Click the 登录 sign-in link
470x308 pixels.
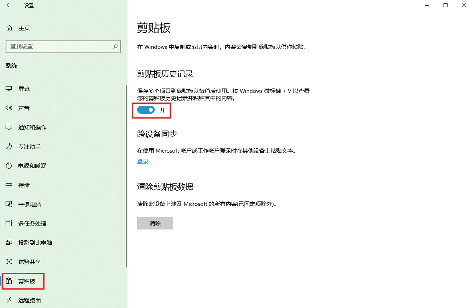tap(142, 161)
